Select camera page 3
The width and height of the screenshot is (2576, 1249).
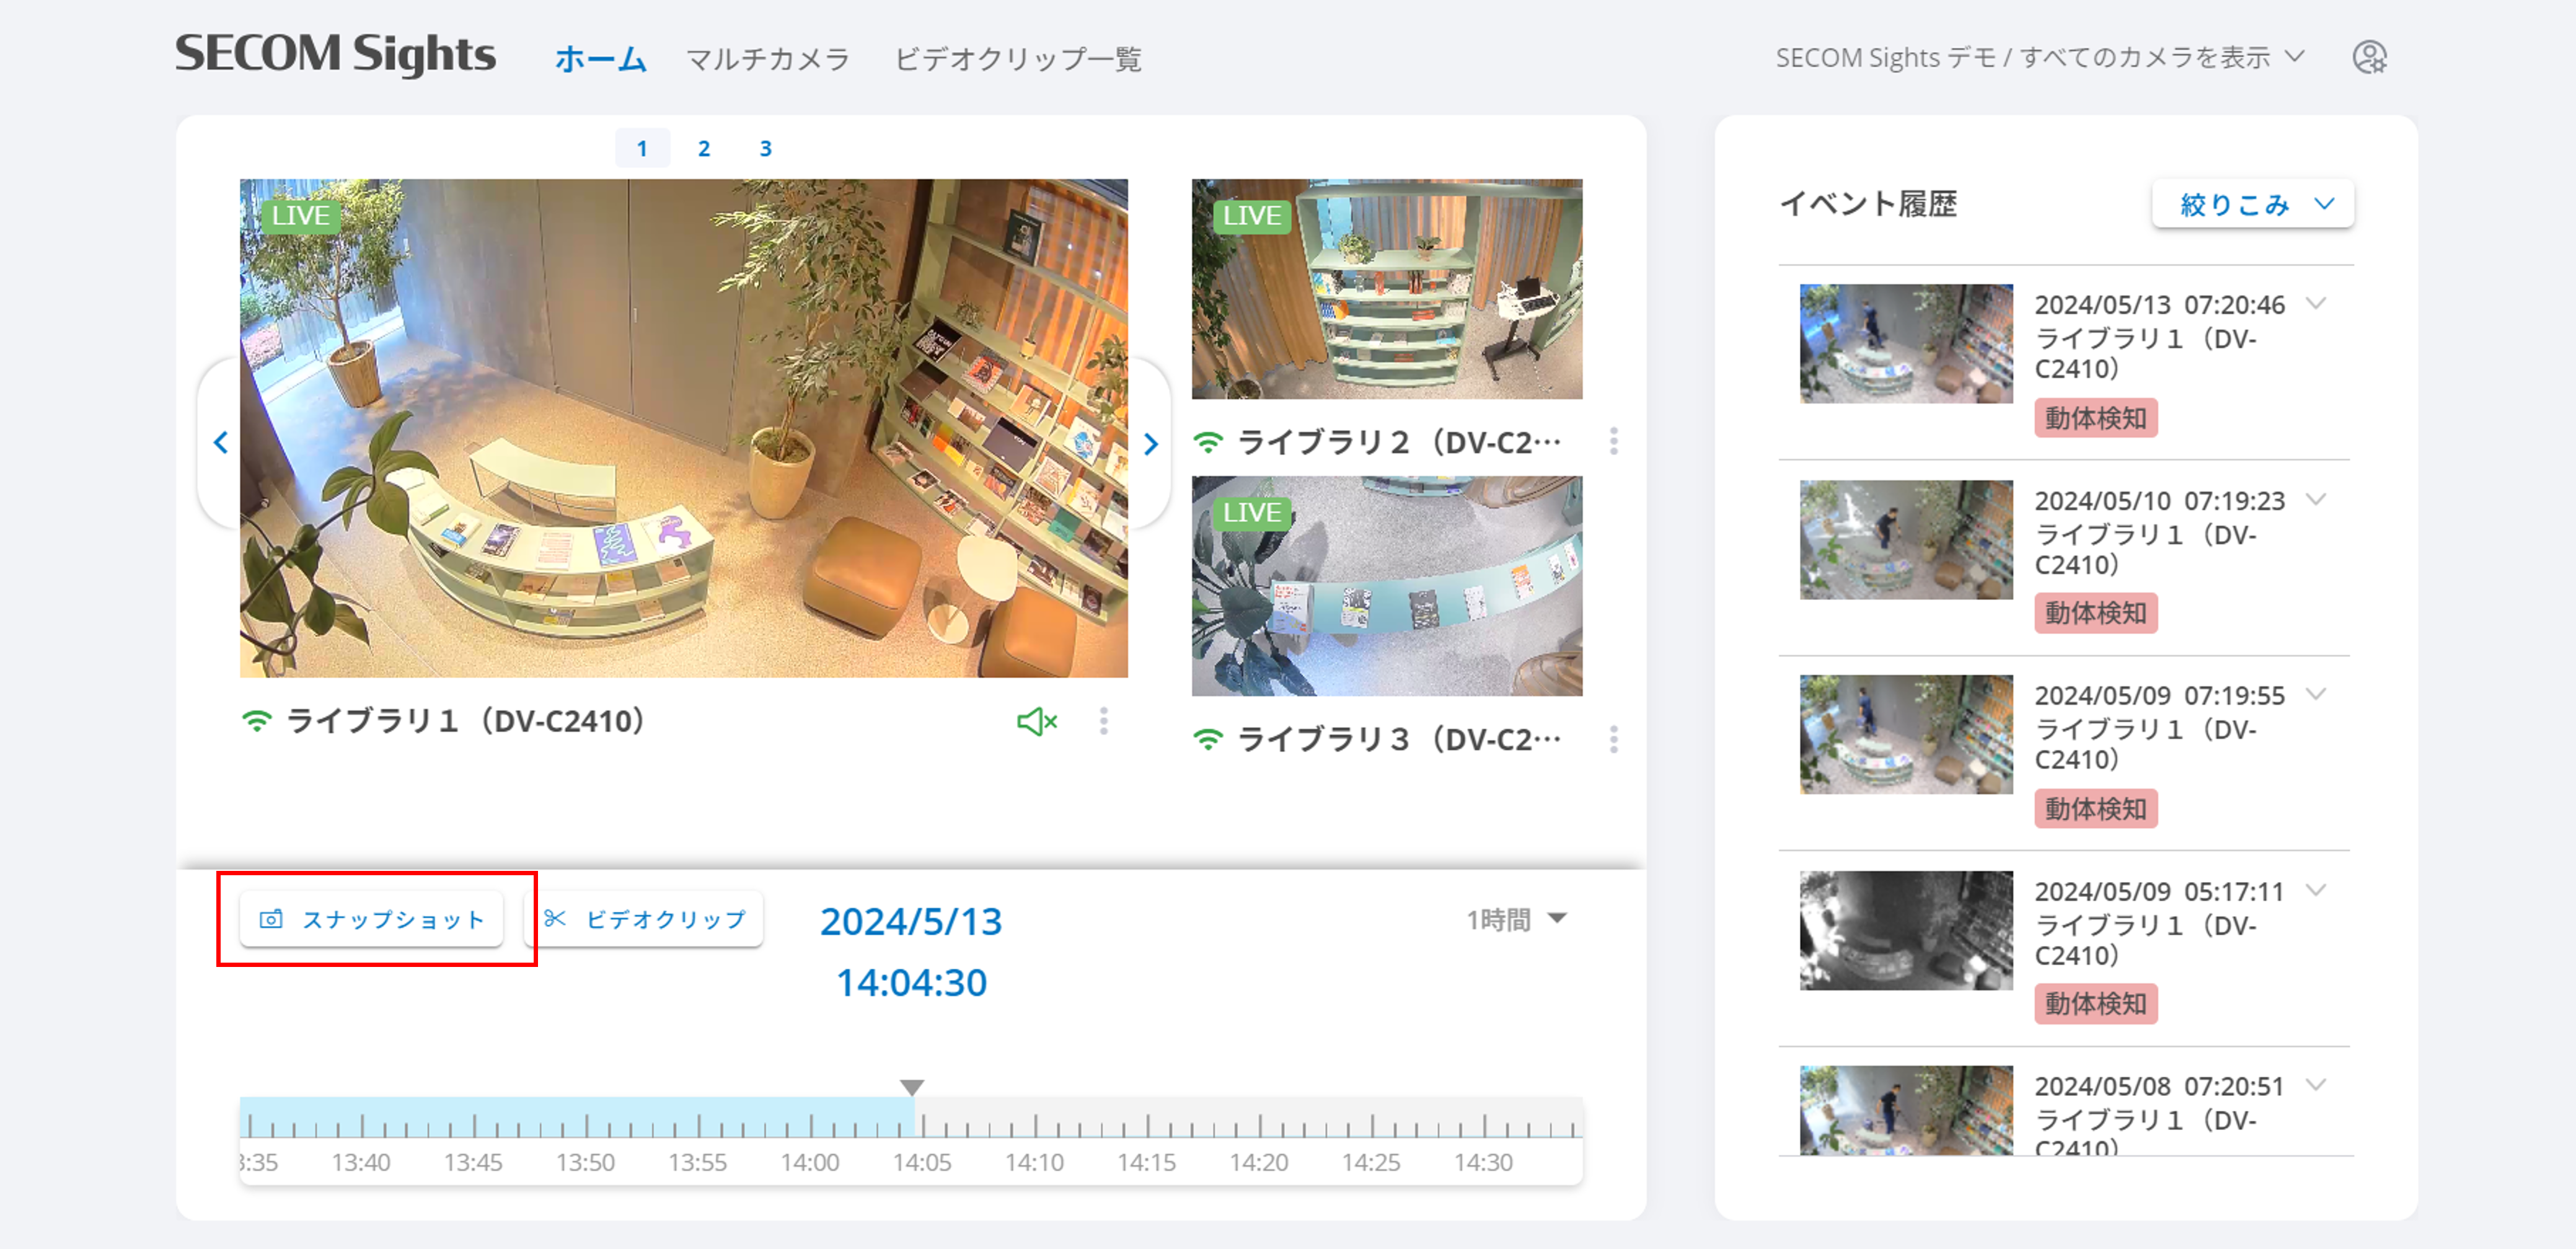(x=766, y=148)
